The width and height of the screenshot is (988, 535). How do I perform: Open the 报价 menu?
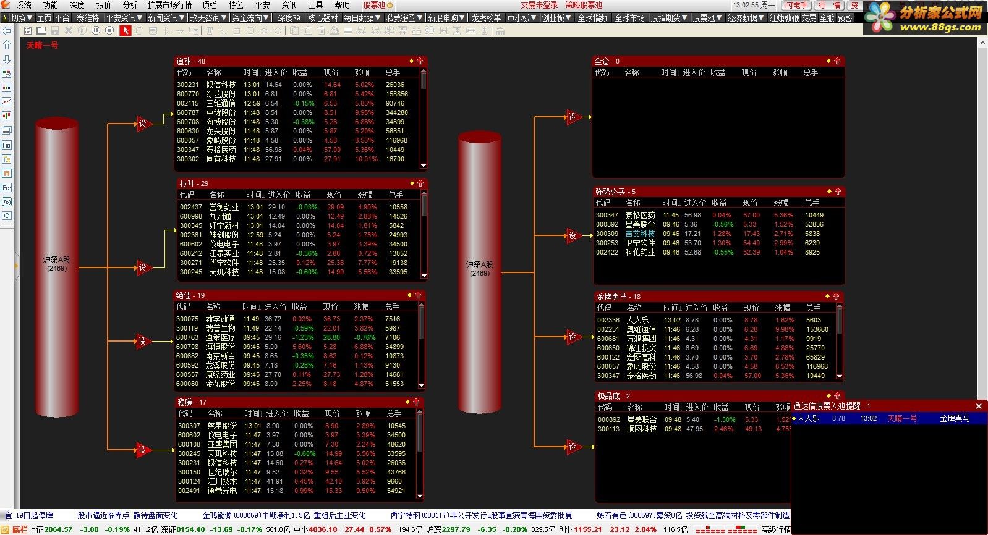coord(103,5)
